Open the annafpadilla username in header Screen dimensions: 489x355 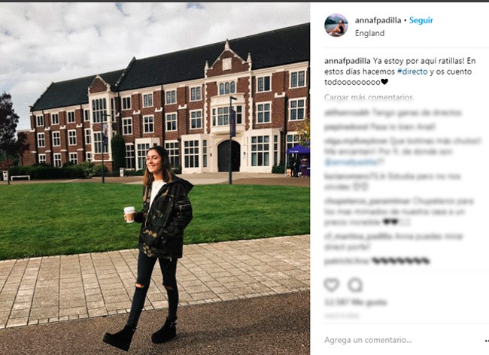coord(378,20)
